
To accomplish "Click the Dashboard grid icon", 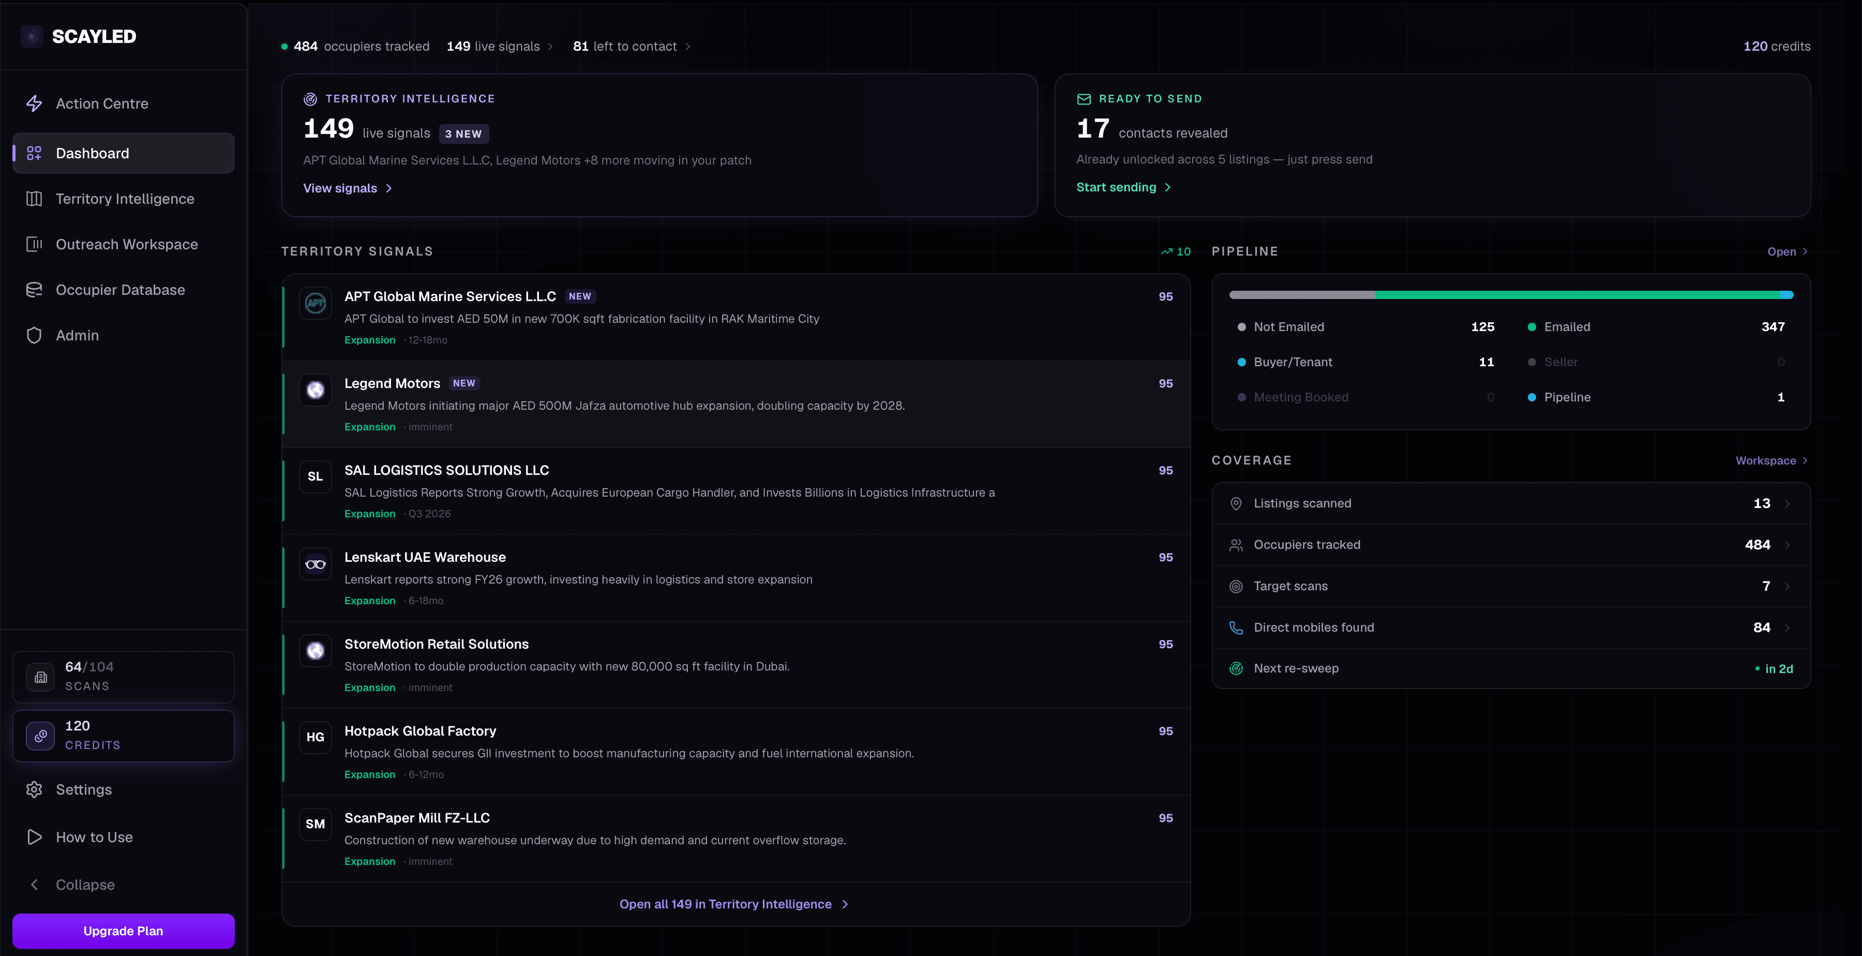I will pos(34,153).
